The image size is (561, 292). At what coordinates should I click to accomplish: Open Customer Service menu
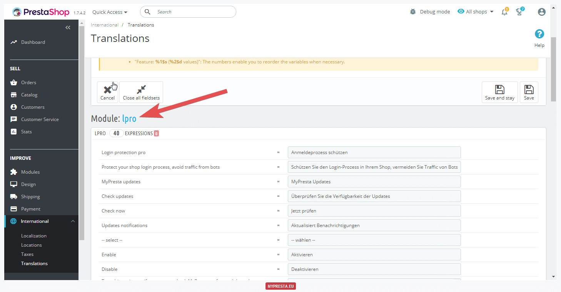click(40, 119)
